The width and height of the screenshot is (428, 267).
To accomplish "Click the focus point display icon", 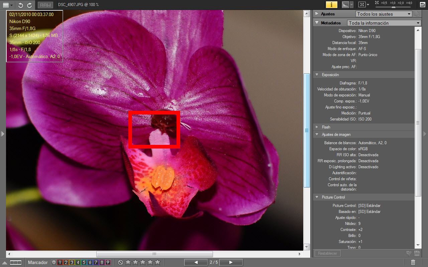I will pyautogui.click(x=362, y=5).
